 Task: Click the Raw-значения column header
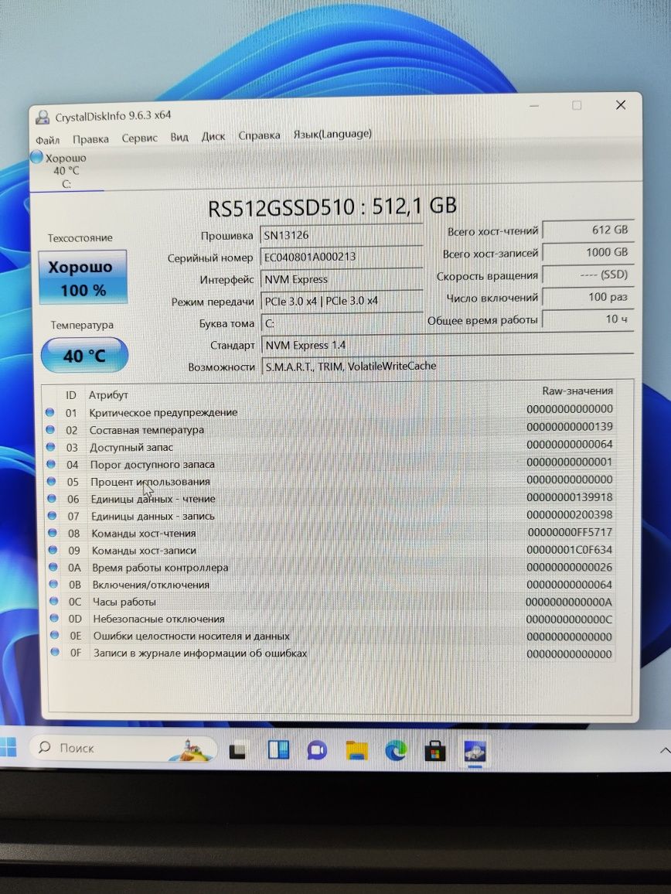[x=577, y=391]
